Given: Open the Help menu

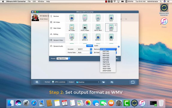Looking at the screenshot, I should tap(48, 1).
